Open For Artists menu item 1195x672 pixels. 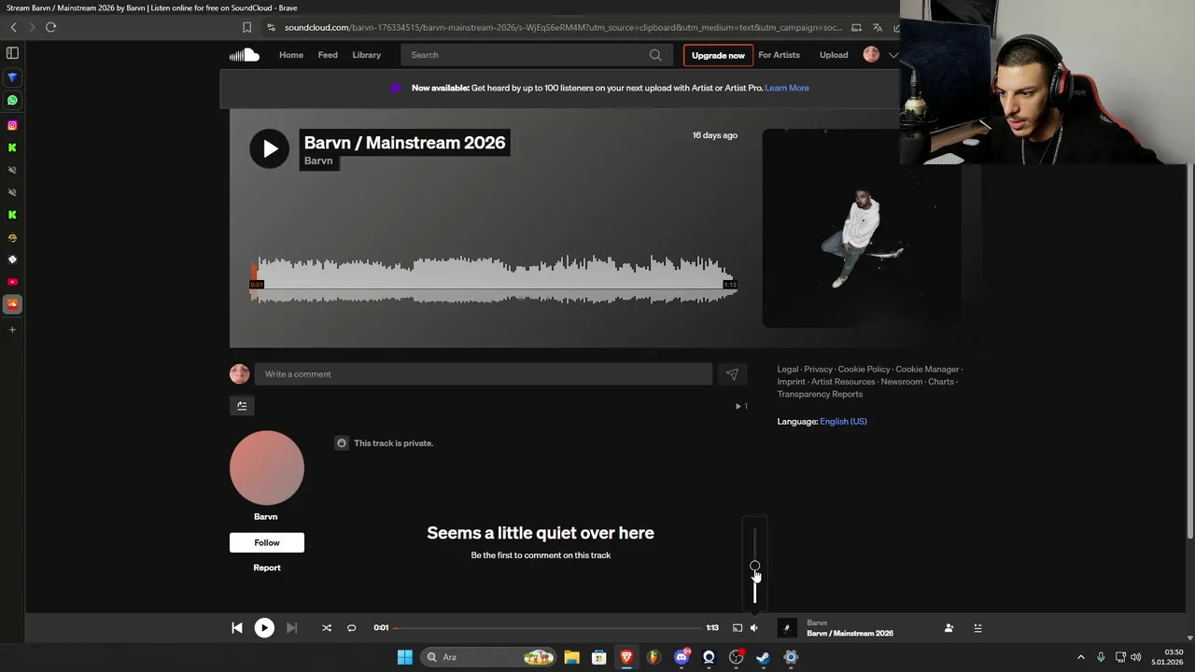[779, 55]
